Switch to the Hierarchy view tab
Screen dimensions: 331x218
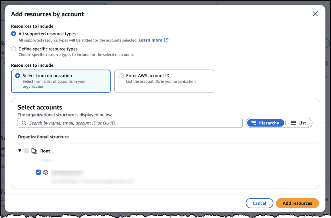click(266, 123)
